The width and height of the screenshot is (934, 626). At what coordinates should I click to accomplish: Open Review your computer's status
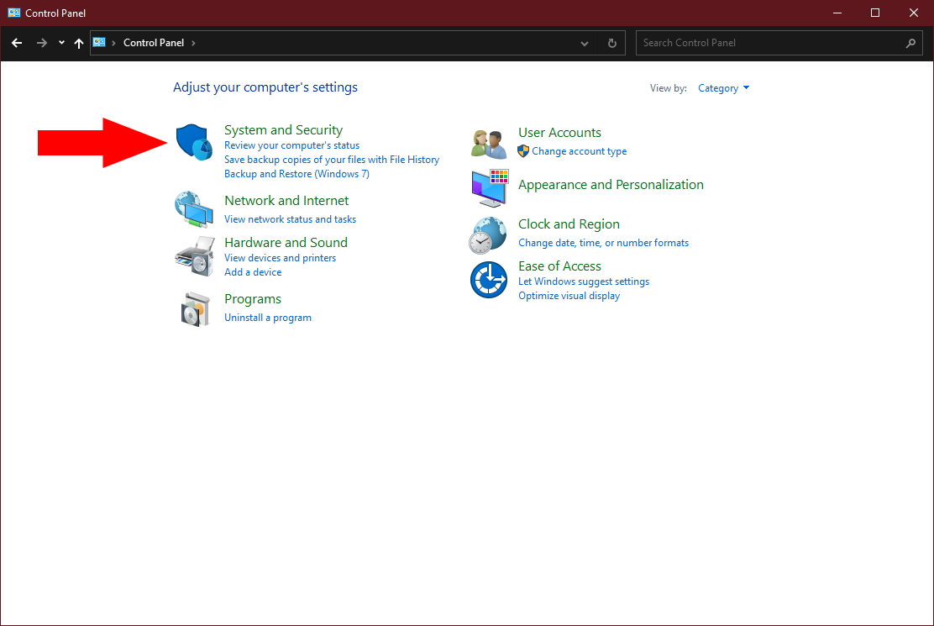point(292,145)
